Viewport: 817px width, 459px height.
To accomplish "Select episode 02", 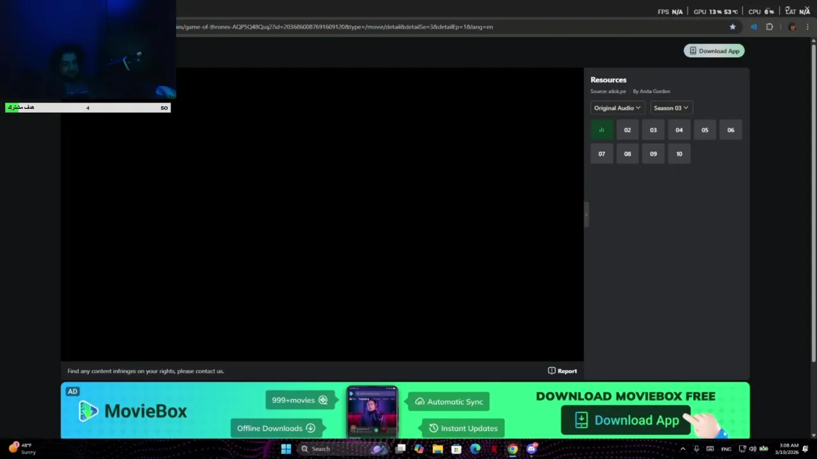I will (x=627, y=130).
